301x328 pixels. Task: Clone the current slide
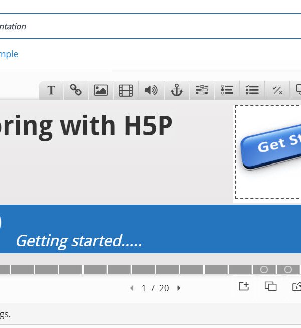[x=271, y=286]
